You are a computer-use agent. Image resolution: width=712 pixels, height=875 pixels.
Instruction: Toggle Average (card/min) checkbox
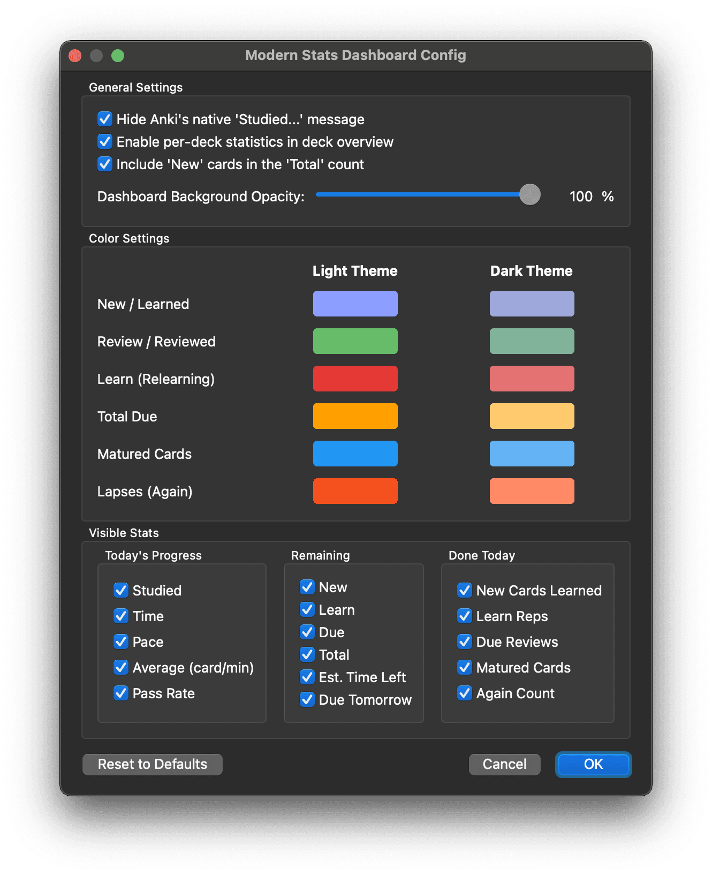(x=121, y=667)
